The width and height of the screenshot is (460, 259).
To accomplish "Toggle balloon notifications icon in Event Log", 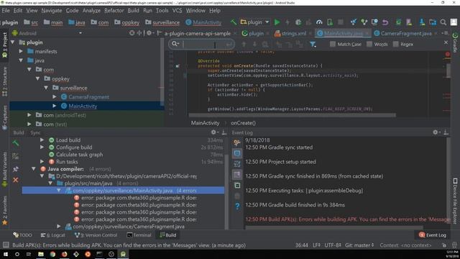I will coord(237,153).
